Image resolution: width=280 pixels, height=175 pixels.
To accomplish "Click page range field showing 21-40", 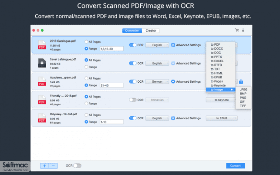I will (x=111, y=85).
